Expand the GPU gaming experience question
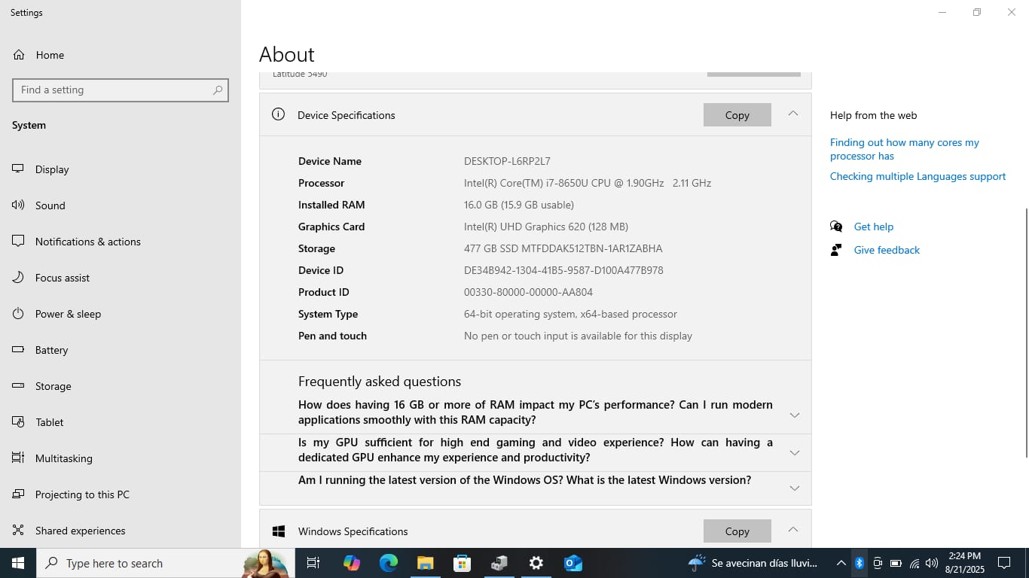 click(794, 453)
